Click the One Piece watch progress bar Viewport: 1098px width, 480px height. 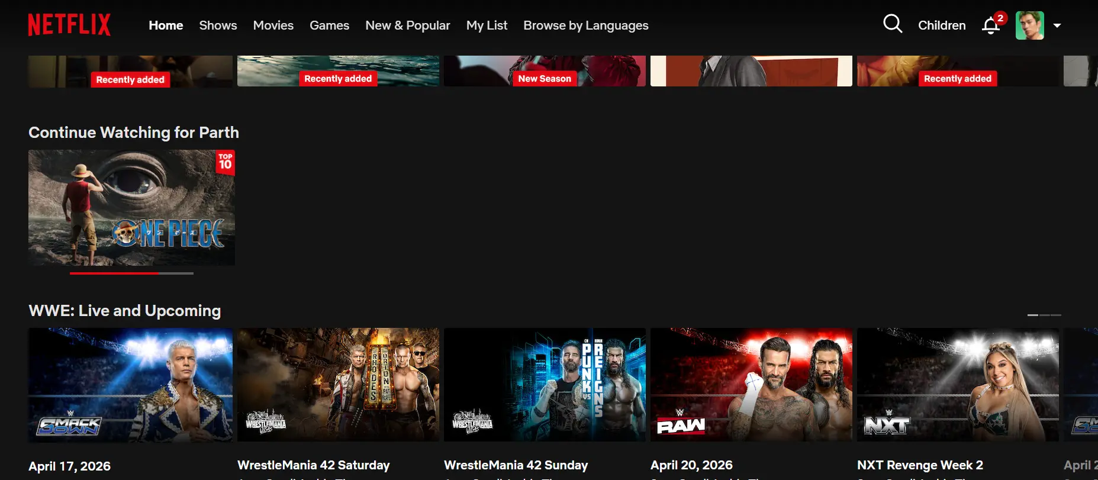[x=131, y=273]
